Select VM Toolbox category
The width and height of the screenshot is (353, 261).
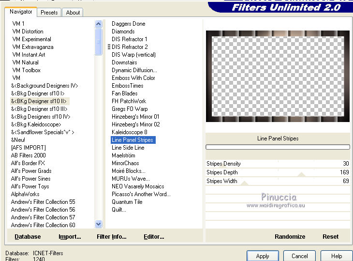pyautogui.click(x=26, y=70)
